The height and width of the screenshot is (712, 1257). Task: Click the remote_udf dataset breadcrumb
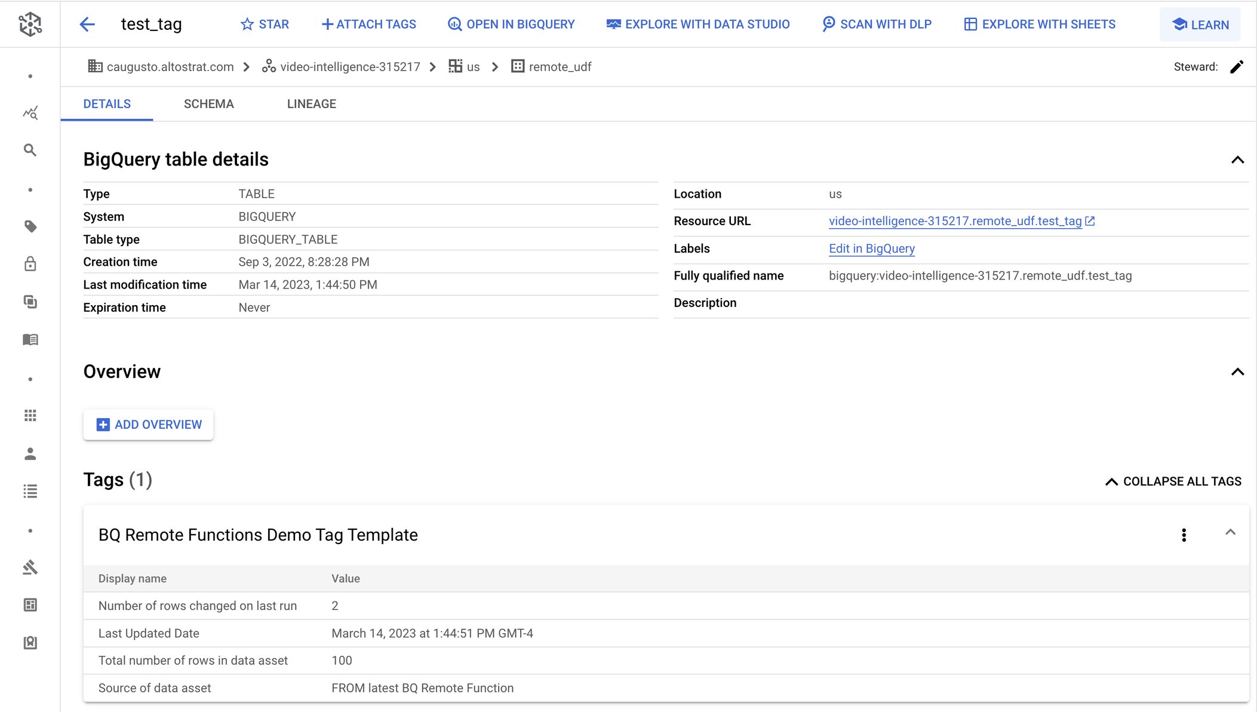560,67
